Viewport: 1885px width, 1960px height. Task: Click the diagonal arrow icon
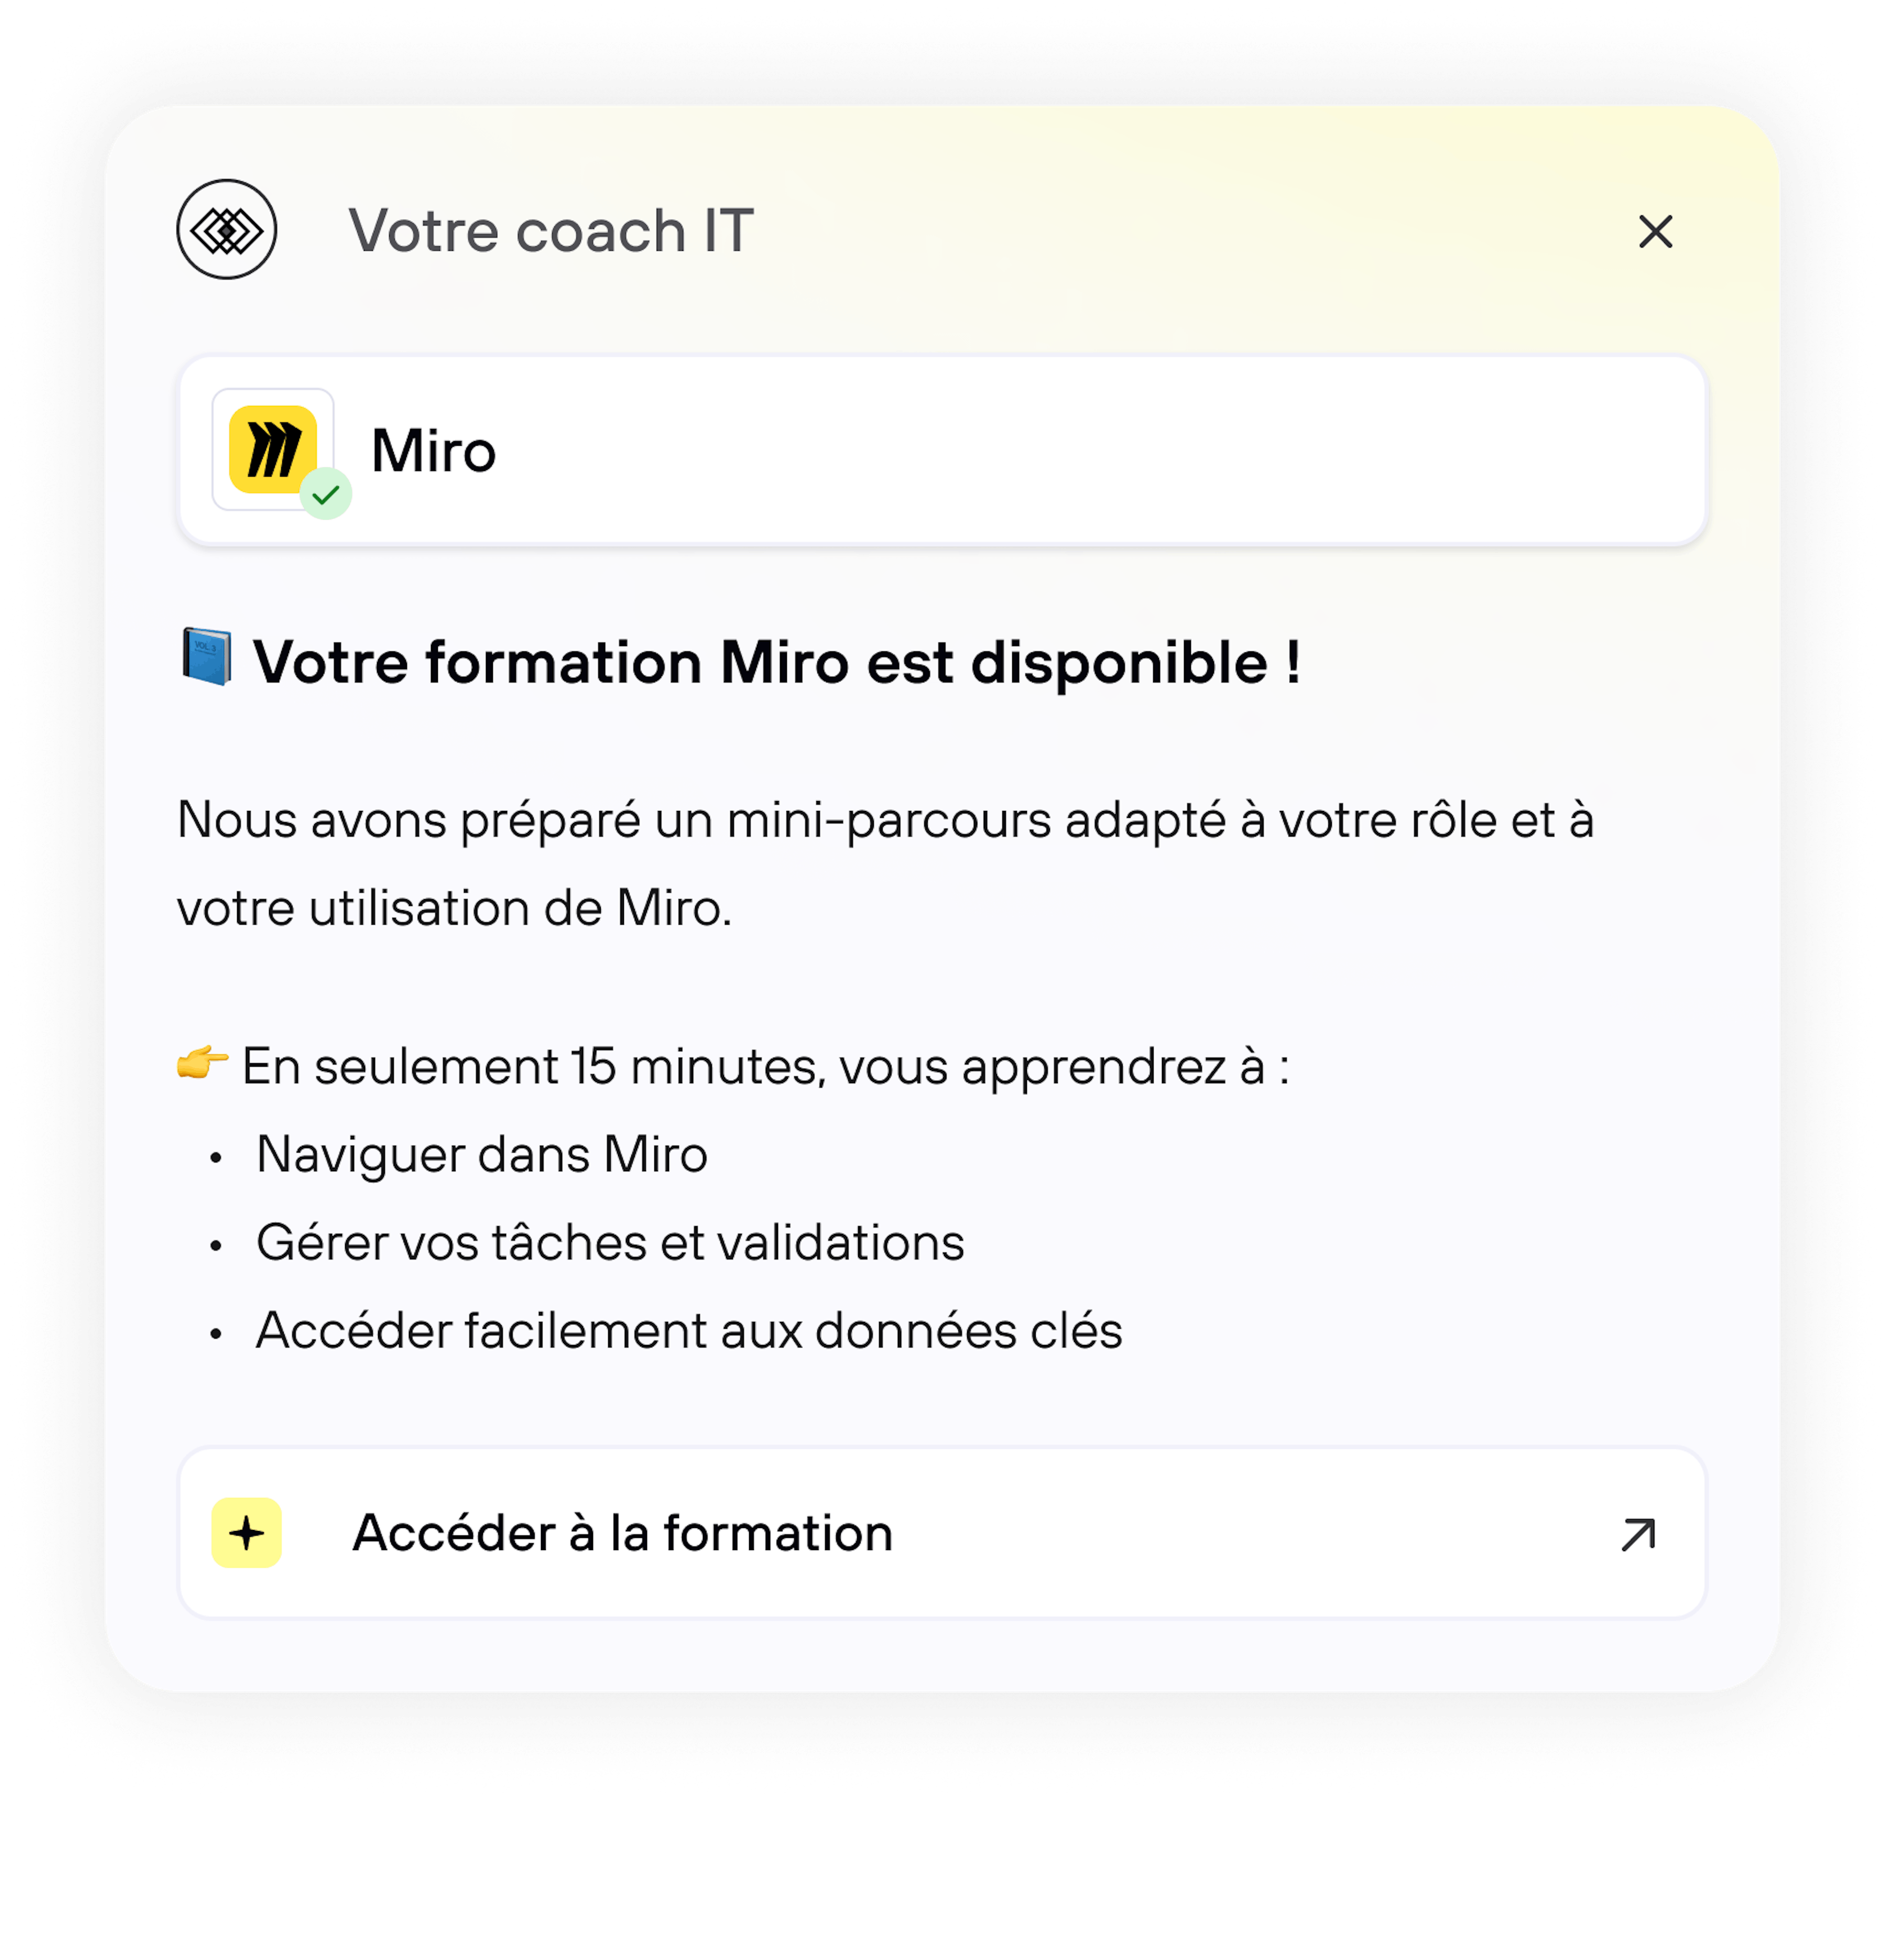click(x=1638, y=1534)
